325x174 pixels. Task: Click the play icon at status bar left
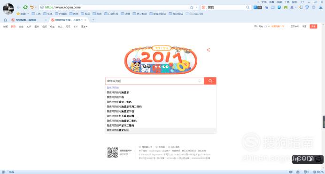click(x=4, y=172)
